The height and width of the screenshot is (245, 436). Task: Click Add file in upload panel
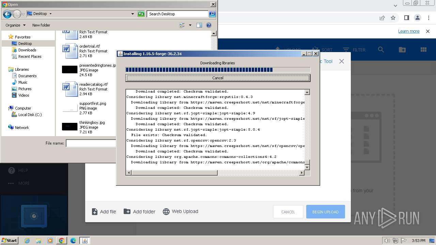tap(104, 212)
